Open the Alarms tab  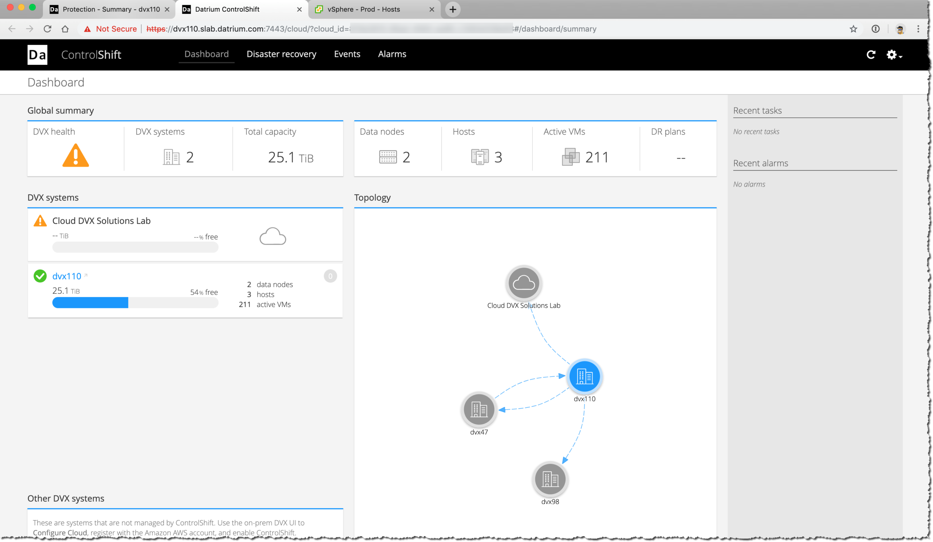(x=392, y=54)
